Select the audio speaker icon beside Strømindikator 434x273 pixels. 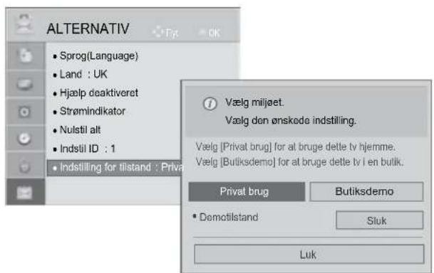click(x=25, y=112)
